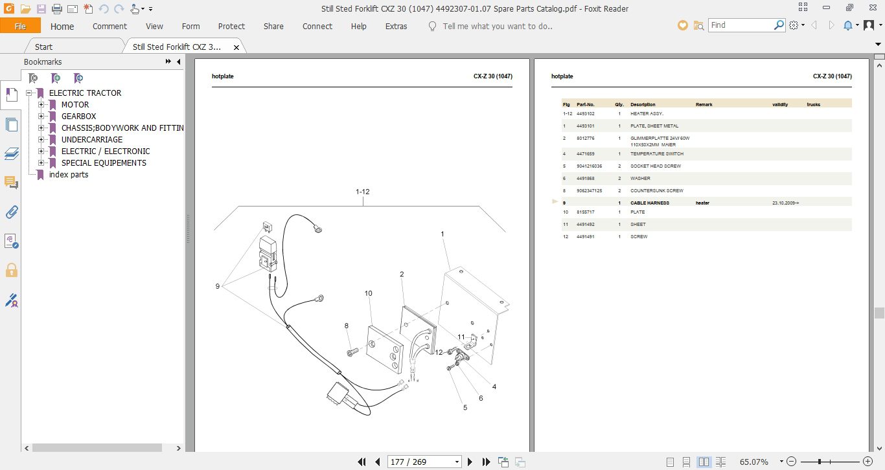
Task: Open the Share ribbon tab
Action: [273, 26]
